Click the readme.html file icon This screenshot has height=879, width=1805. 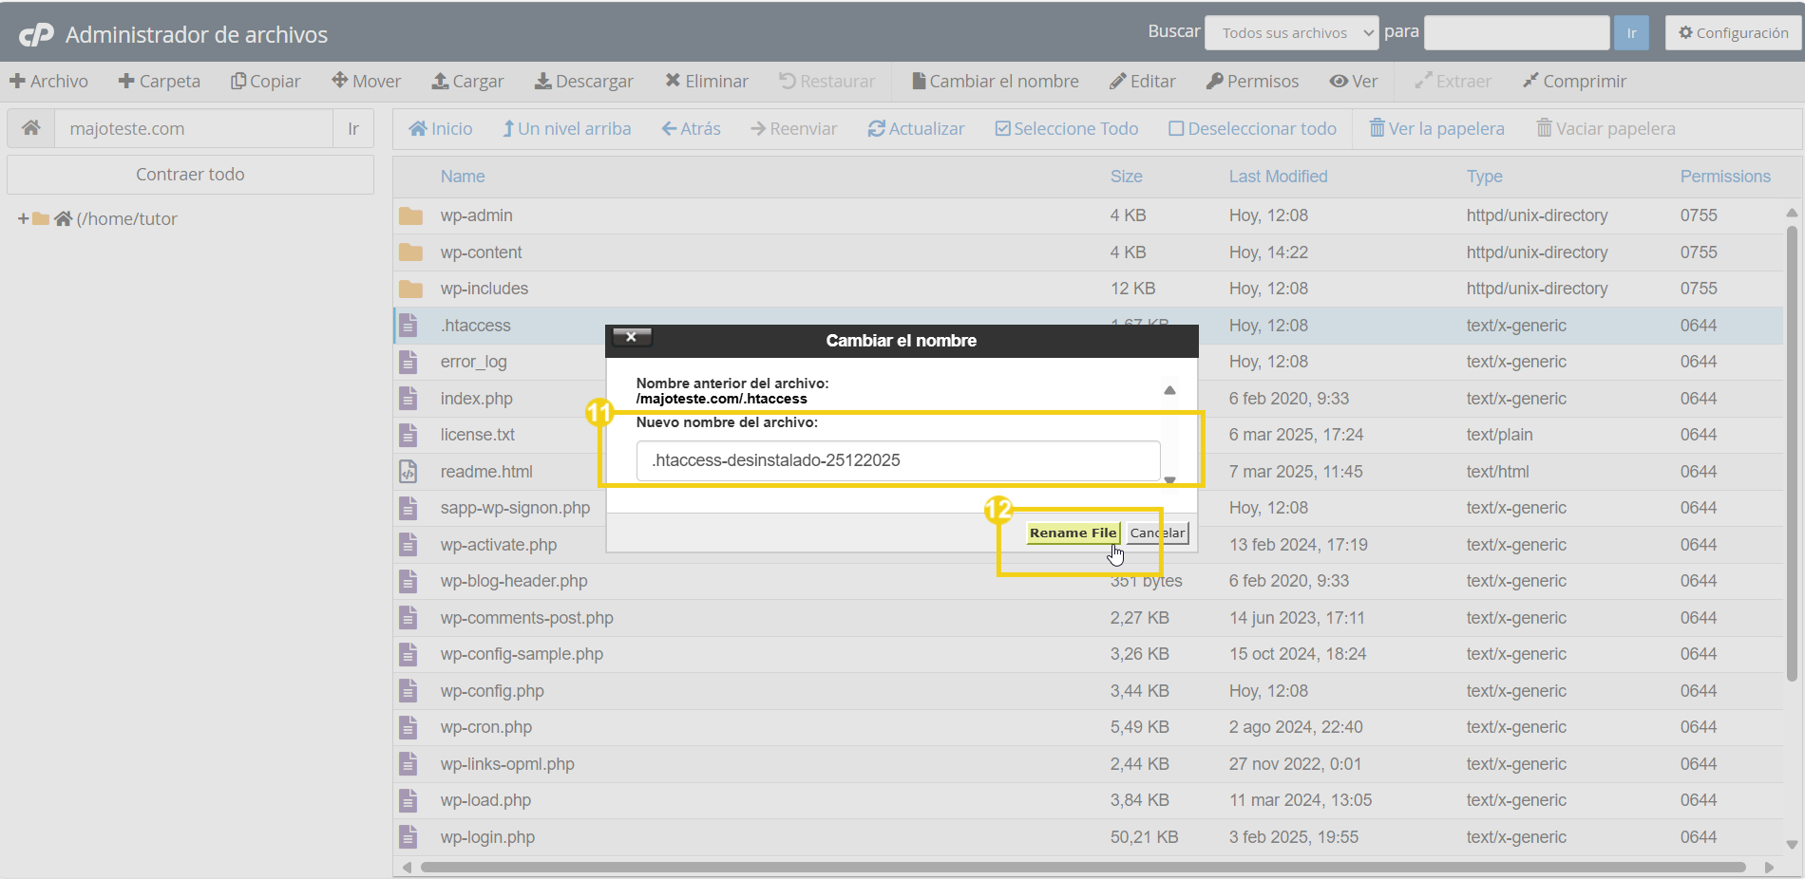(408, 472)
